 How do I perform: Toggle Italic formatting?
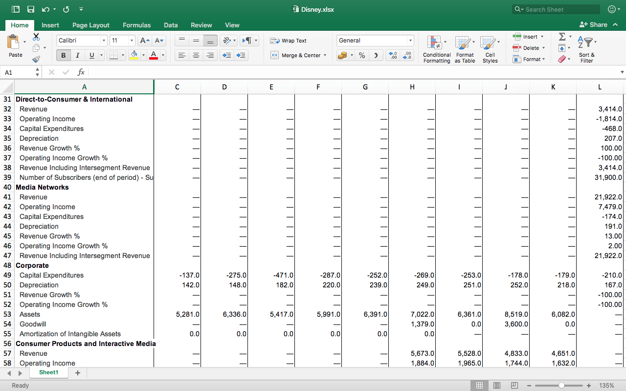[x=77, y=55]
